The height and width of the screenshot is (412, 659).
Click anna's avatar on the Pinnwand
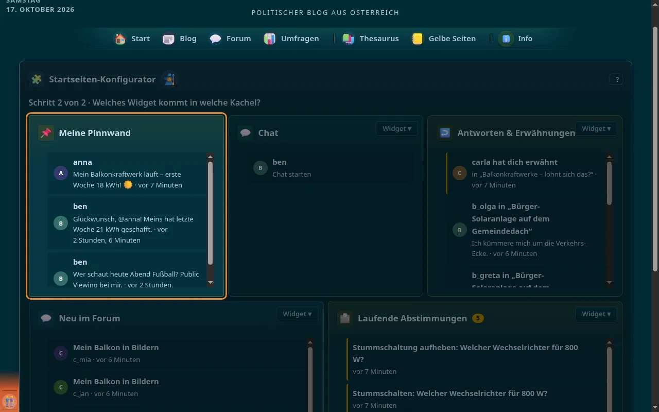click(61, 173)
